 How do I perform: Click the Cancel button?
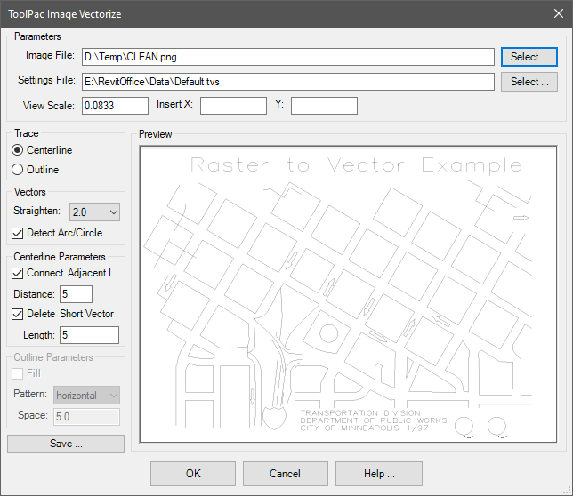point(286,474)
